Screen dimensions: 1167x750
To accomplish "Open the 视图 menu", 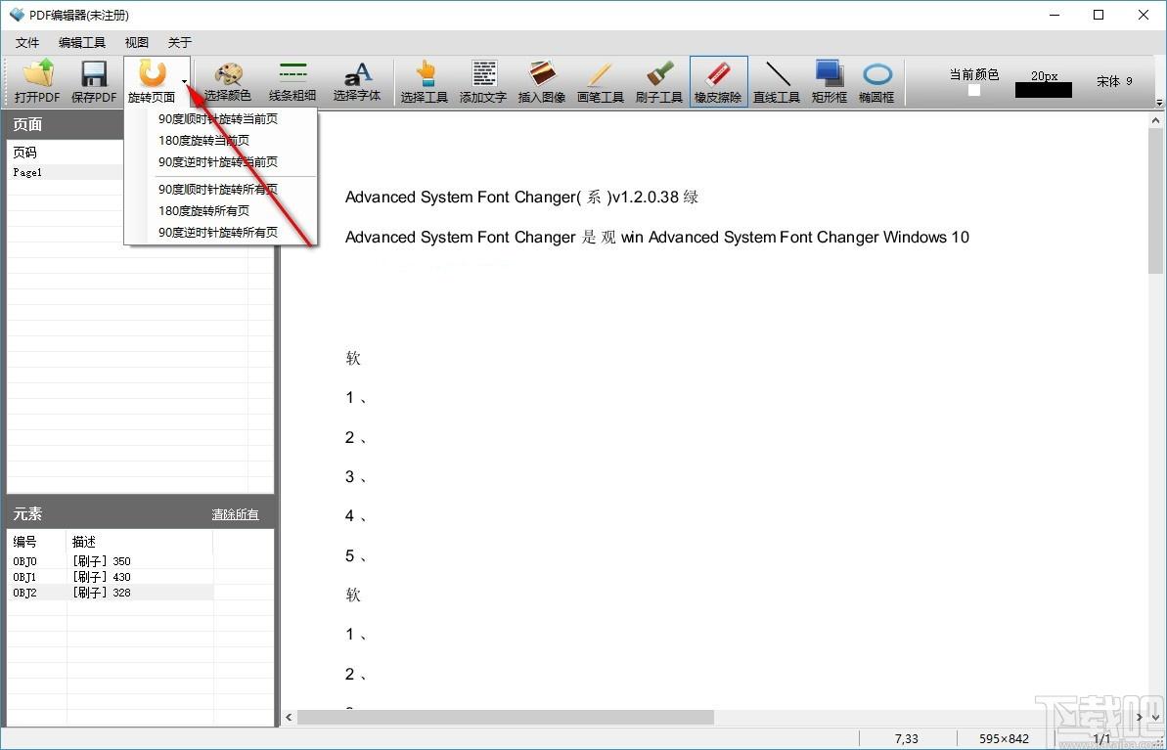I will click(137, 42).
